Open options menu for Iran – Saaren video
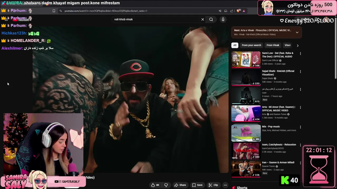This screenshot has width=337, height=189. coord(300,163)
